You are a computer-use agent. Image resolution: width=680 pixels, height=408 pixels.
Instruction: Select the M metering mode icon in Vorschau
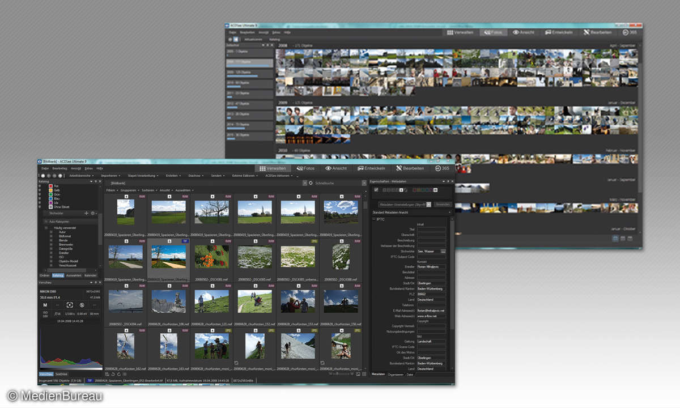[45, 305]
